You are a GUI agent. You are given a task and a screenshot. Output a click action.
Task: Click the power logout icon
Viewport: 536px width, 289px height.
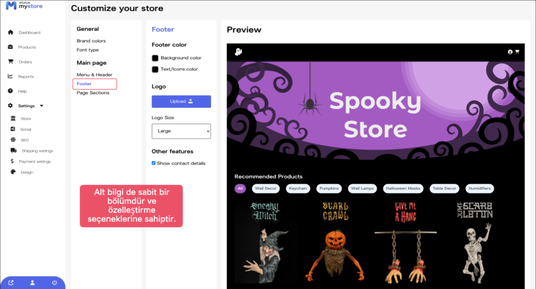click(54, 283)
